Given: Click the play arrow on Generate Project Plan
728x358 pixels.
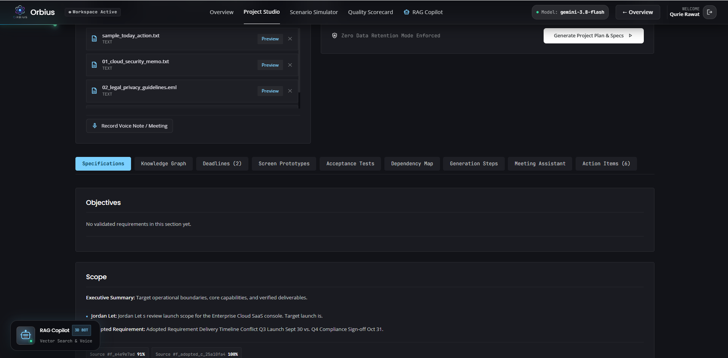Looking at the screenshot, I should (630, 36).
